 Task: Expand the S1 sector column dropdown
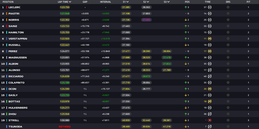(127, 2)
